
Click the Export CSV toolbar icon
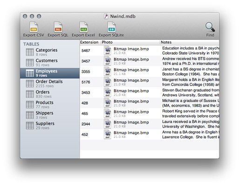point(34,27)
